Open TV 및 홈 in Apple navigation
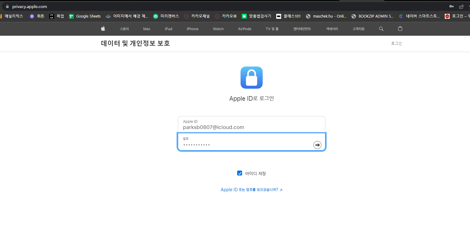Screen dimensions: 470x230 pos(272,29)
